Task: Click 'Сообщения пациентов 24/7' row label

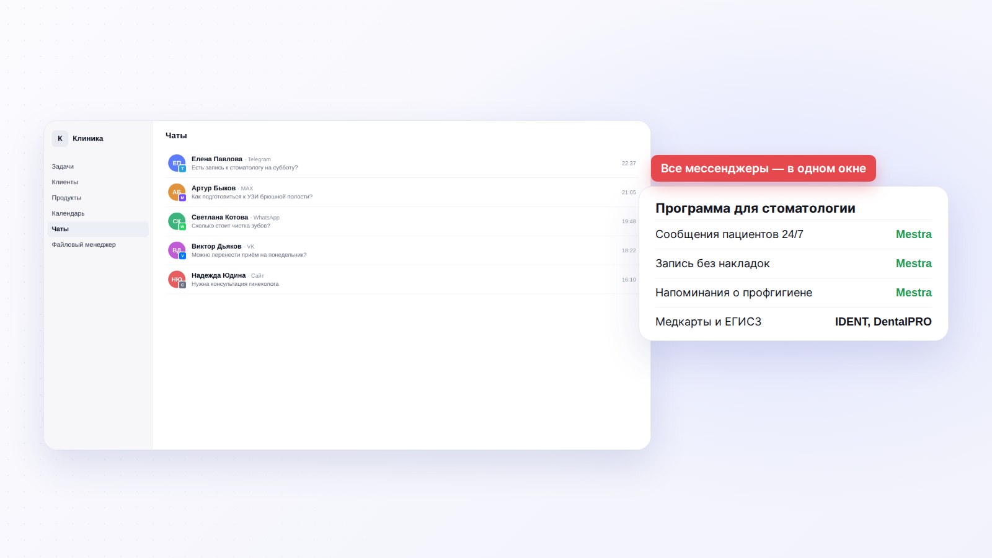Action: [729, 234]
